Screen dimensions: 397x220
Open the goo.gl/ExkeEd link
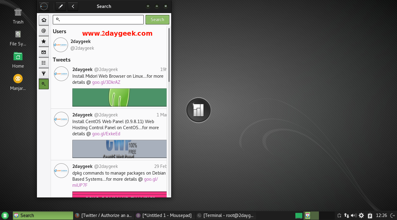coord(106,134)
